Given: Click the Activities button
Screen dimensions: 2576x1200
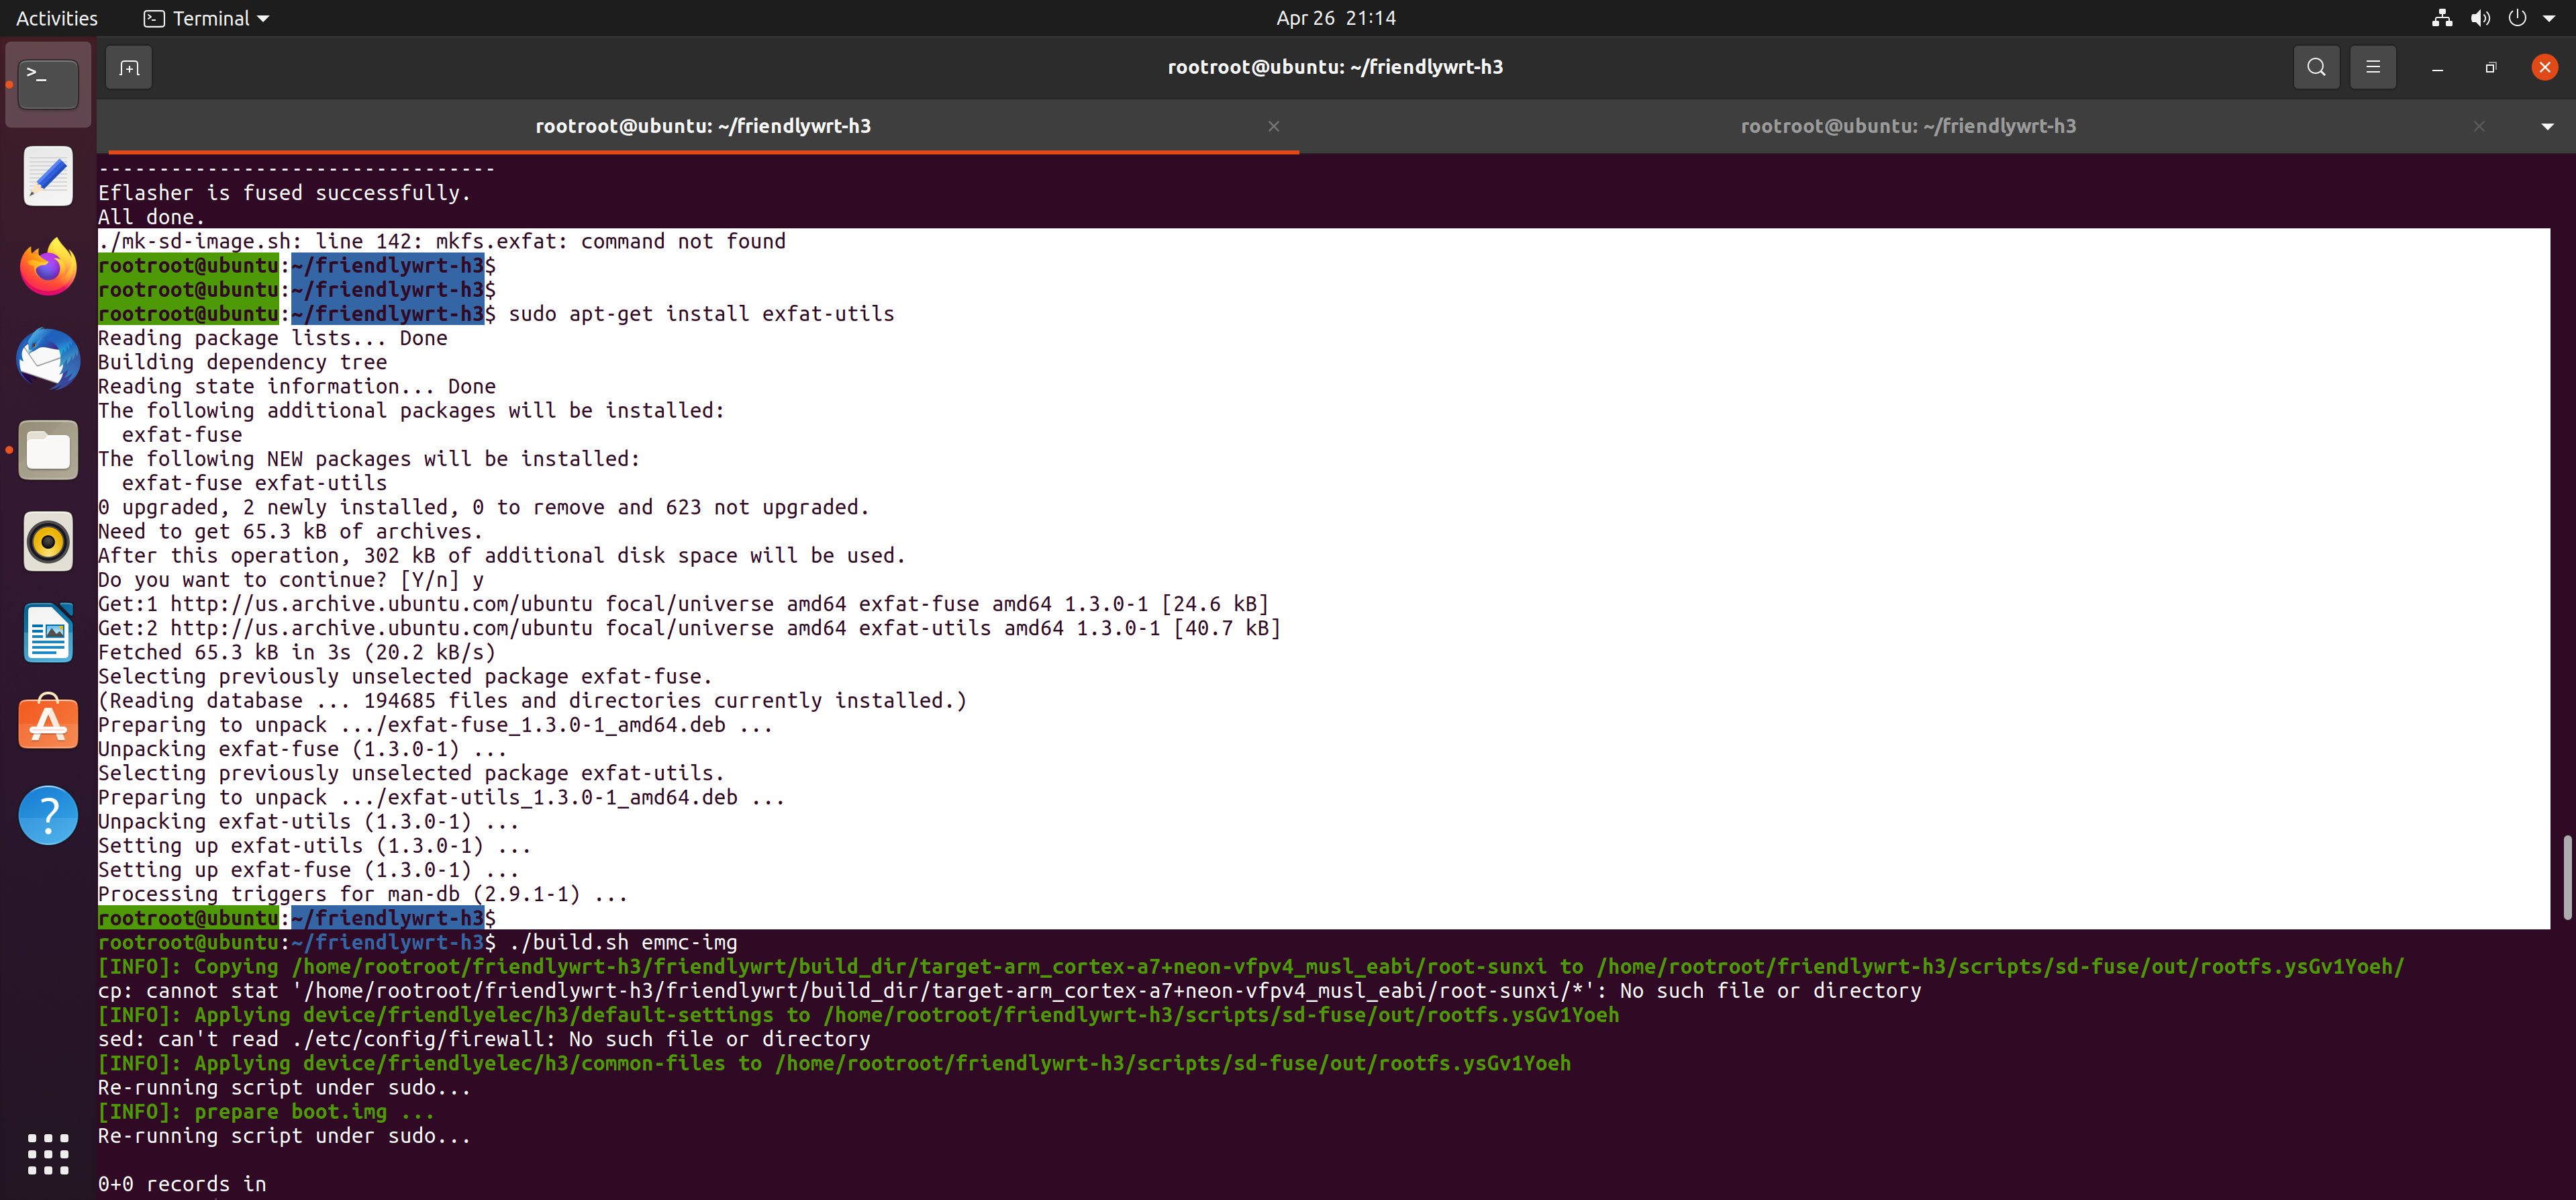Looking at the screenshot, I should tap(57, 18).
